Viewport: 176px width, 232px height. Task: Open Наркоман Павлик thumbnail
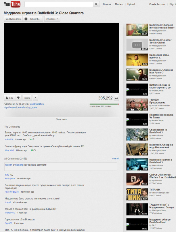pyautogui.click(x=137, y=164)
